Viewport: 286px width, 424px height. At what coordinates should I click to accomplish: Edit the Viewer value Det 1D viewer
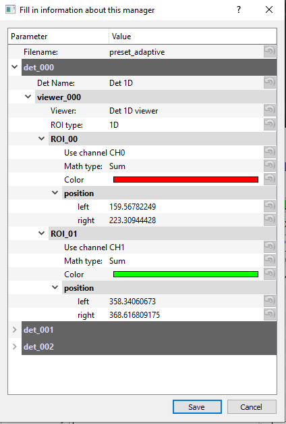pyautogui.click(x=134, y=111)
